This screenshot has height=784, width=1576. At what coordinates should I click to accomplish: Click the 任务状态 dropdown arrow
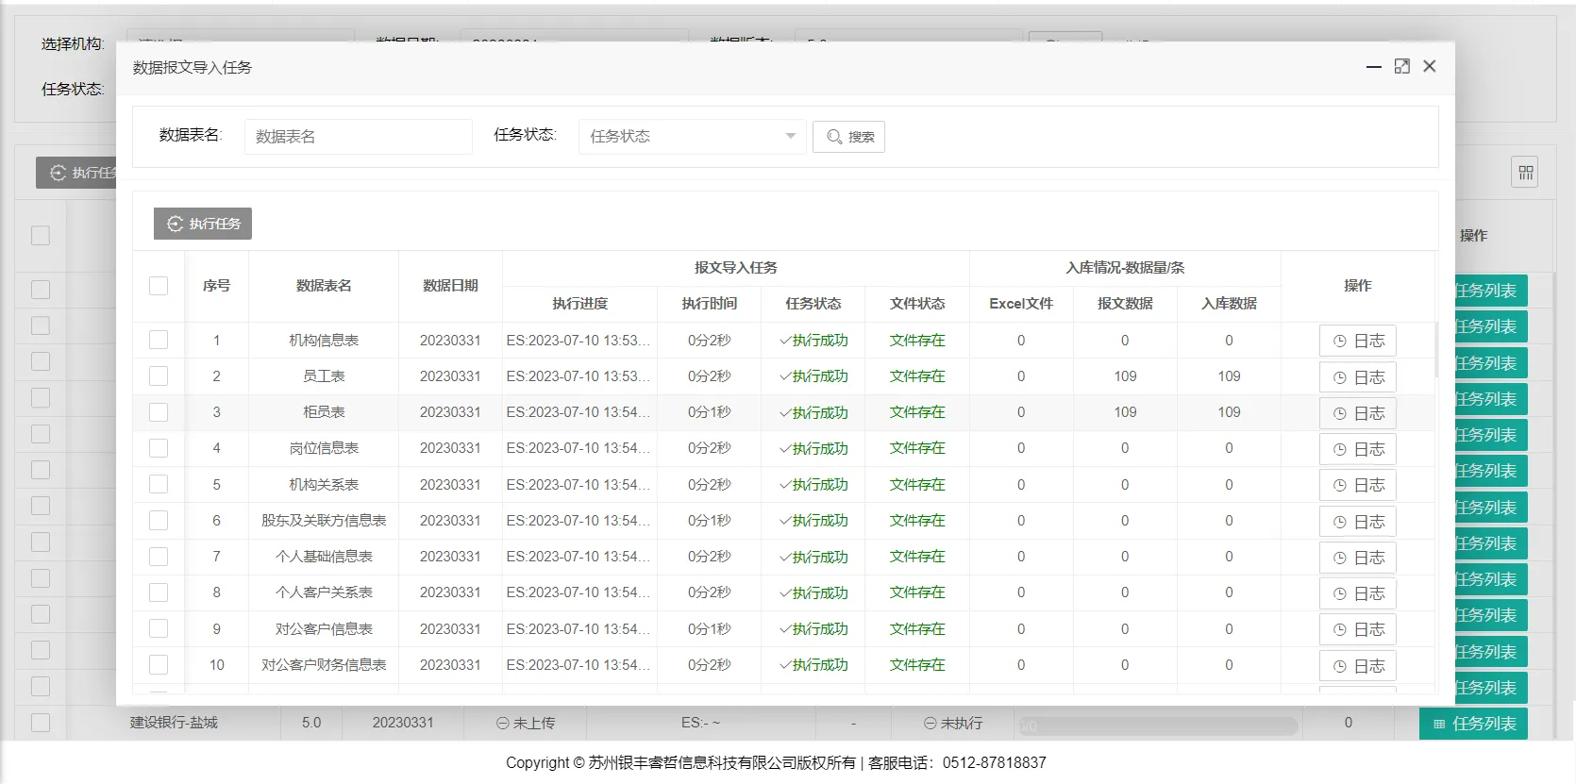(x=790, y=137)
